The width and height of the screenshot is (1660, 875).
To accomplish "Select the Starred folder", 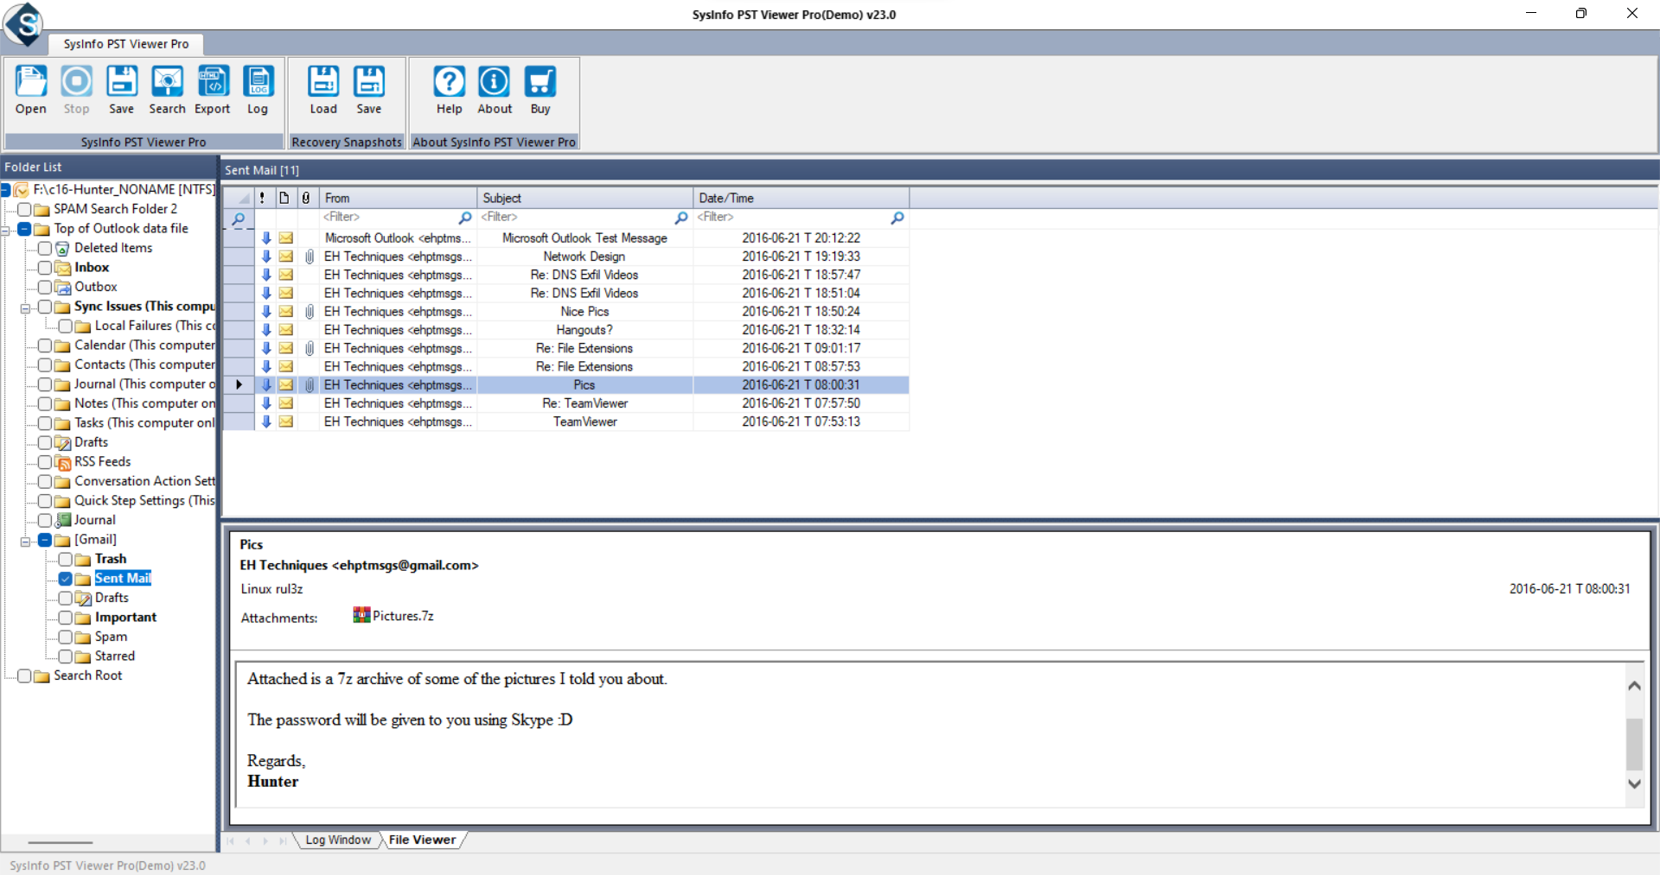I will 114,656.
